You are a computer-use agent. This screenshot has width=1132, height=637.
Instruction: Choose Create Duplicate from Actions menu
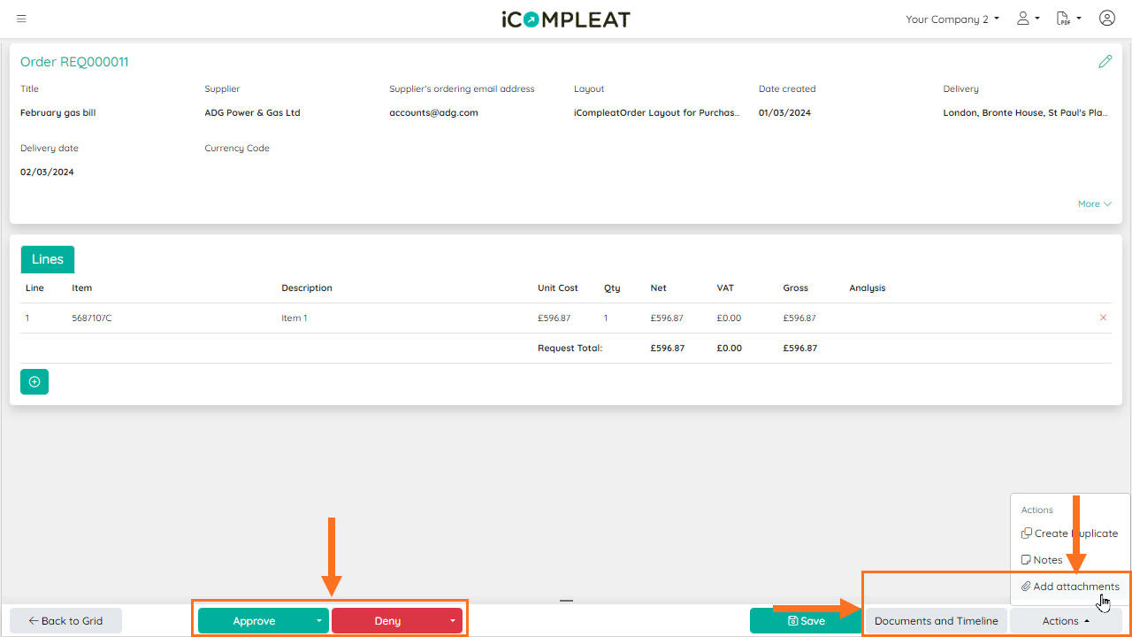(1070, 533)
